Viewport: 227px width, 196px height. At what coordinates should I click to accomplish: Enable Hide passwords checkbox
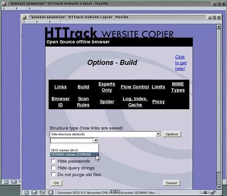(53, 161)
